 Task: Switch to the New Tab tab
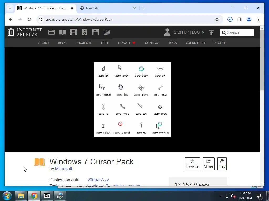[108, 8]
